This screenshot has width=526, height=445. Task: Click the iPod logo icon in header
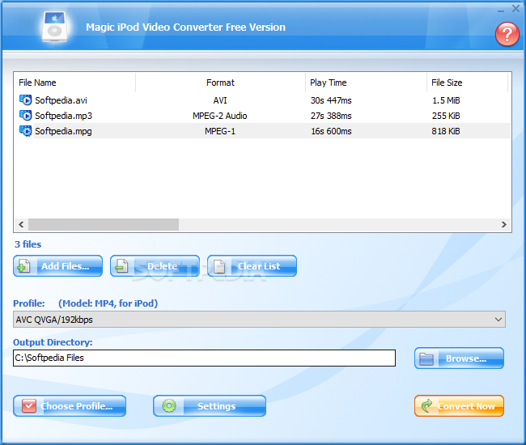(54, 27)
